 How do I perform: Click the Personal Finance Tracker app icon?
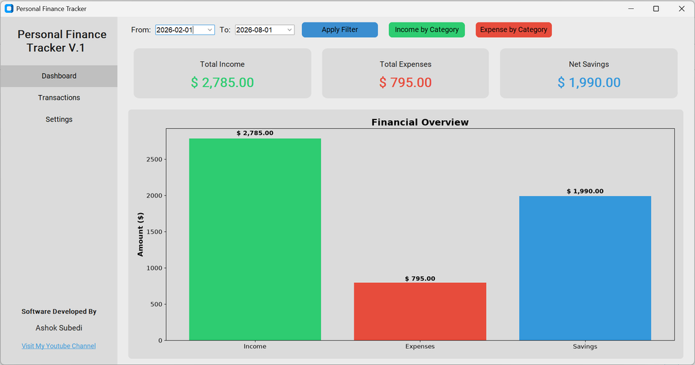pos(9,8)
